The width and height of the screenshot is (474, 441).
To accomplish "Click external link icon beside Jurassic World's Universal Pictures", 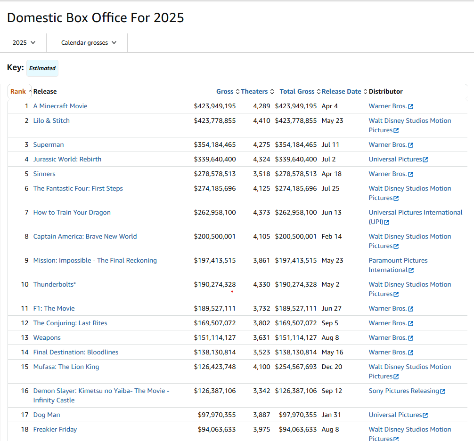I will (x=425, y=160).
